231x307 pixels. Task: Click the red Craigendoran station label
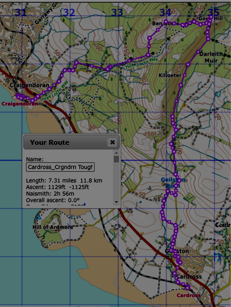pyautogui.click(x=20, y=104)
